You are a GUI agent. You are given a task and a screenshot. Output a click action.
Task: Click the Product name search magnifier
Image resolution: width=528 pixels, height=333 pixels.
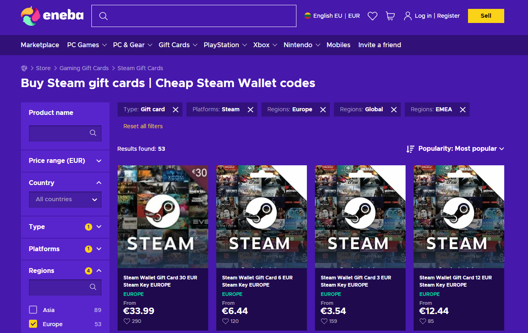(93, 133)
